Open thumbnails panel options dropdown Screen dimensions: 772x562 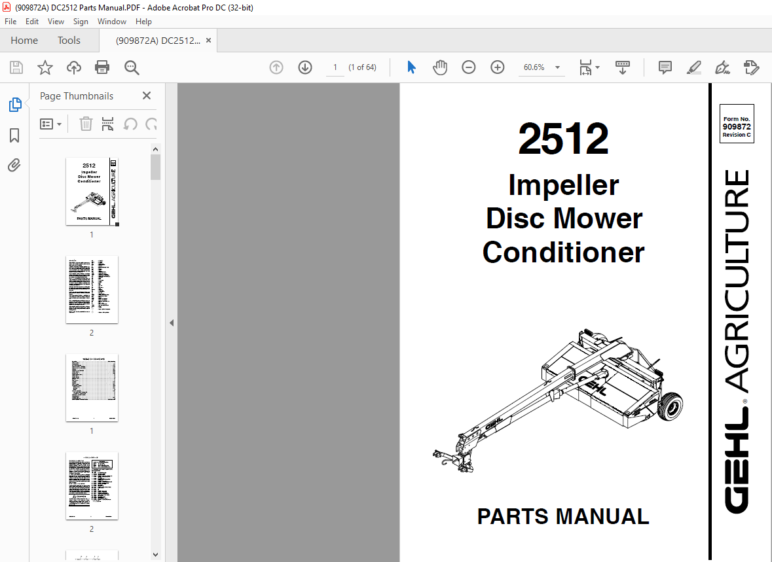click(50, 124)
